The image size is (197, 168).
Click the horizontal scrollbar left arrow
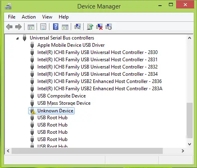click(8, 151)
